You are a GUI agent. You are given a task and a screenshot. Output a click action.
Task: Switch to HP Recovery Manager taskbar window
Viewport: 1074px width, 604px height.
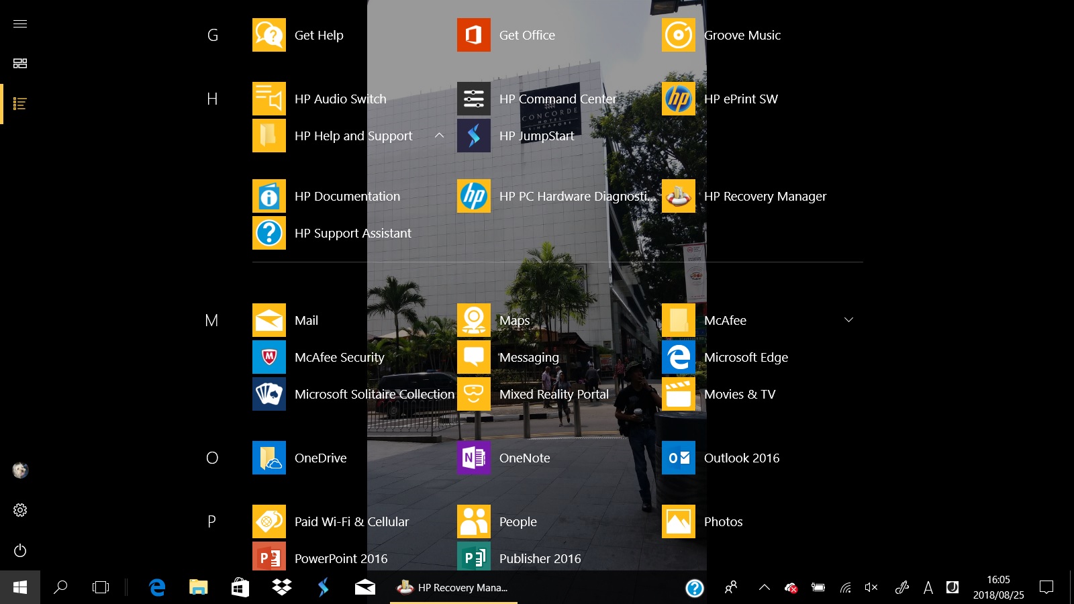point(454,587)
